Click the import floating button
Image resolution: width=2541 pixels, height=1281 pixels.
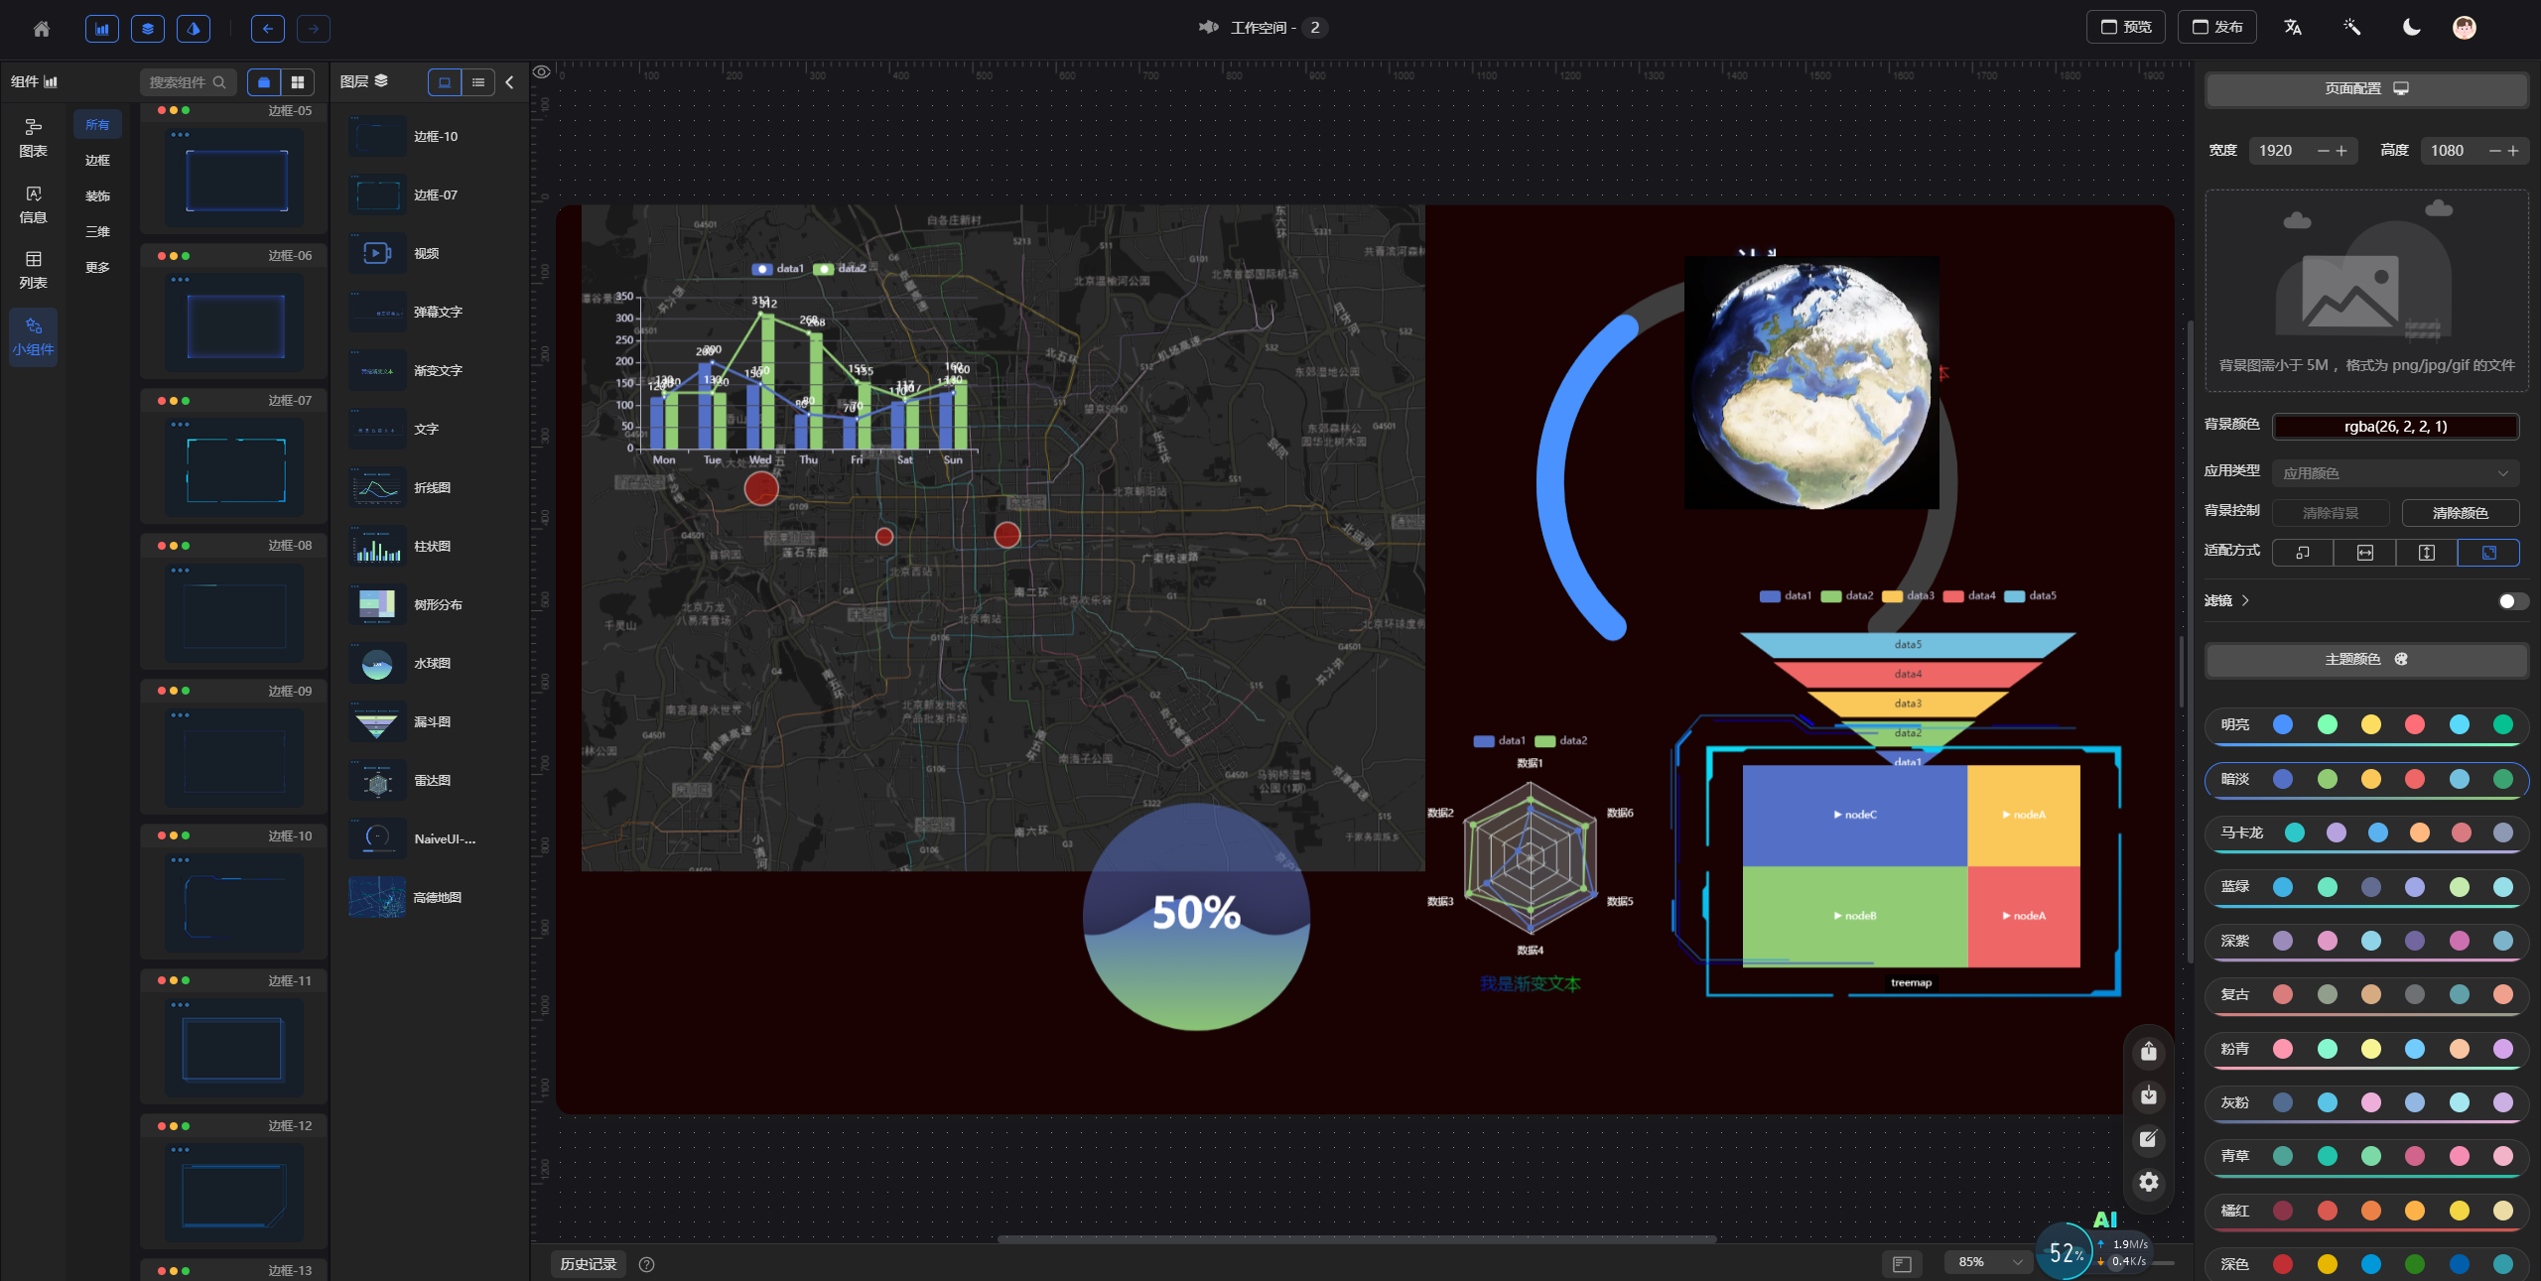(x=2148, y=1095)
